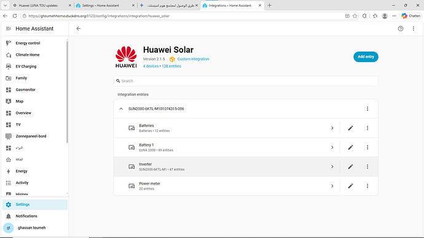Go back with the page back arrow

tap(79, 29)
